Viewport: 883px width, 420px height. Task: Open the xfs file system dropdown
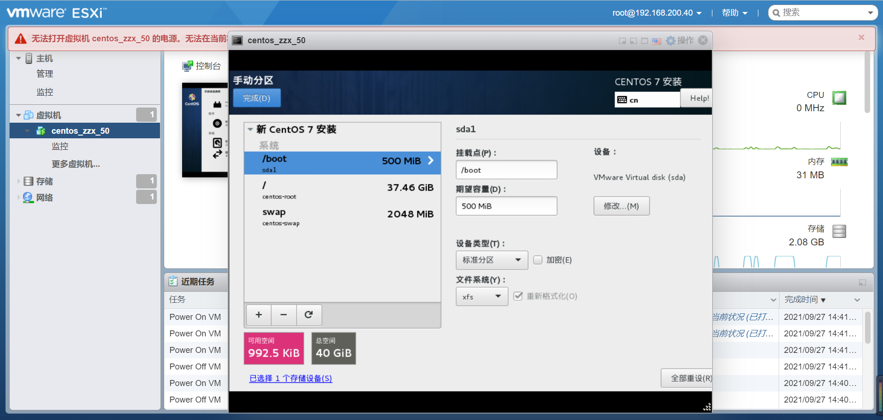coord(482,296)
